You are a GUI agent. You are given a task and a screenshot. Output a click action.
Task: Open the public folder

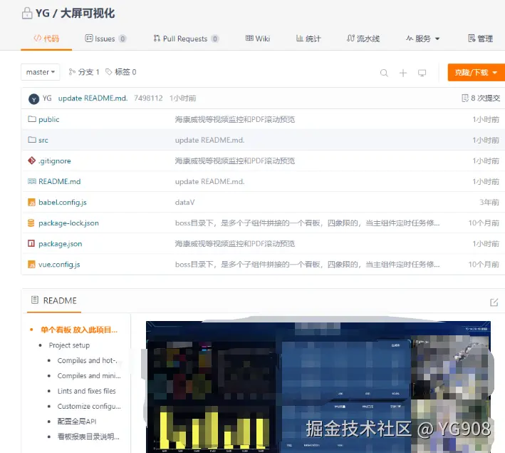click(x=49, y=119)
